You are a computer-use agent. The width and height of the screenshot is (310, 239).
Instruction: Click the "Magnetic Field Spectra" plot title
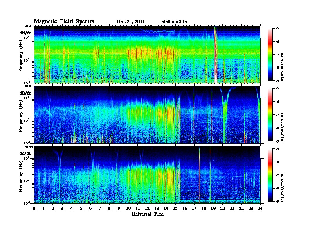(64, 21)
